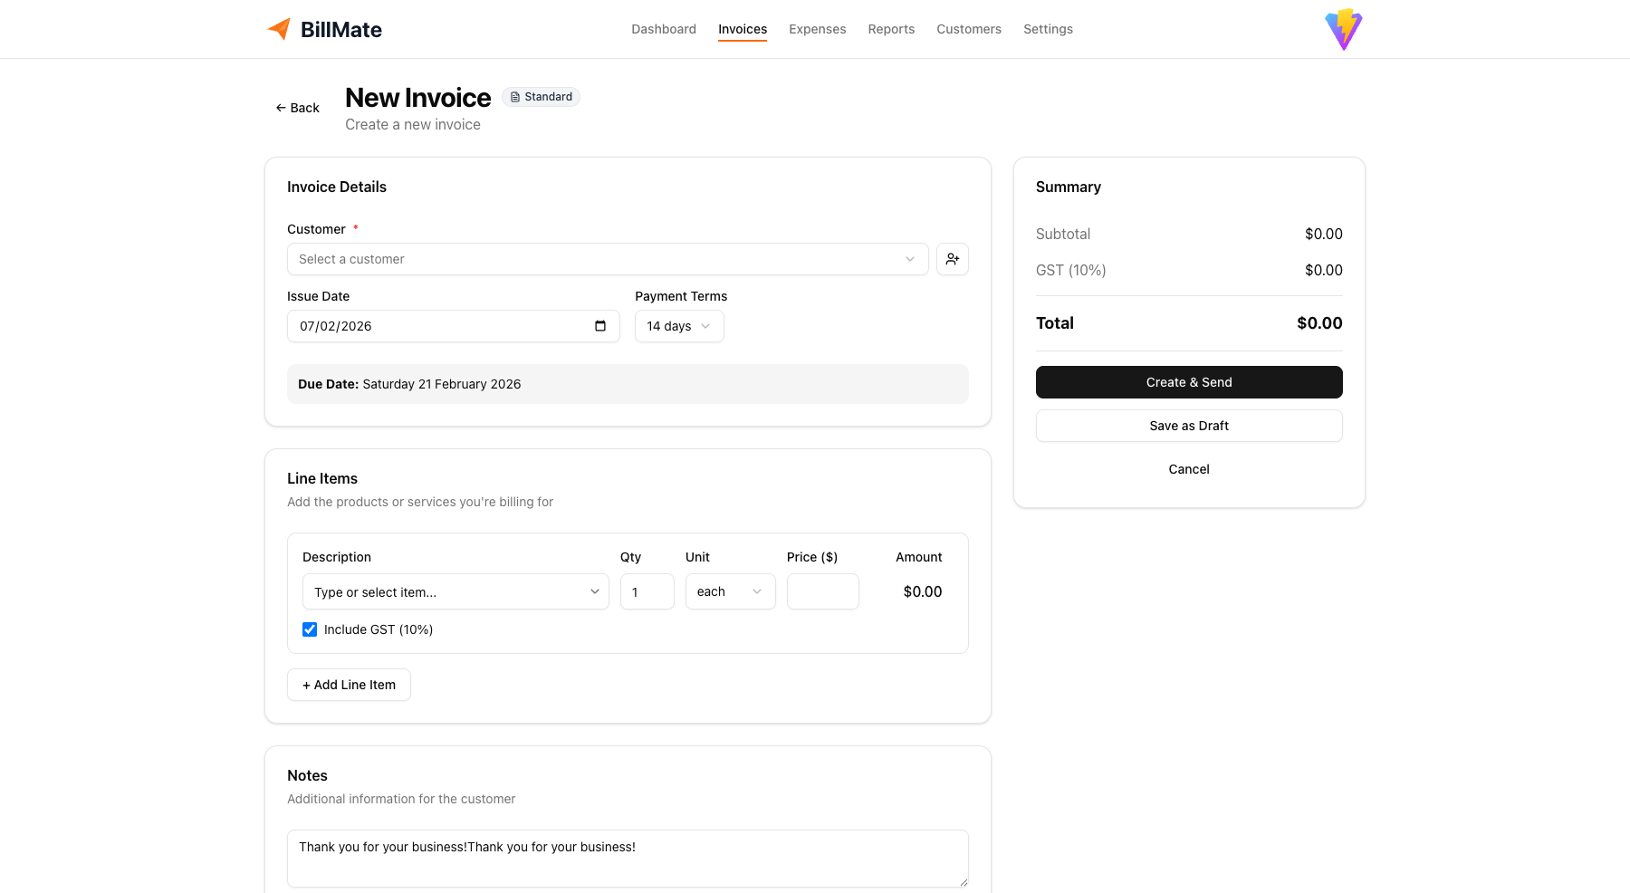
Task: Click the Save as Draft button
Action: 1188,425
